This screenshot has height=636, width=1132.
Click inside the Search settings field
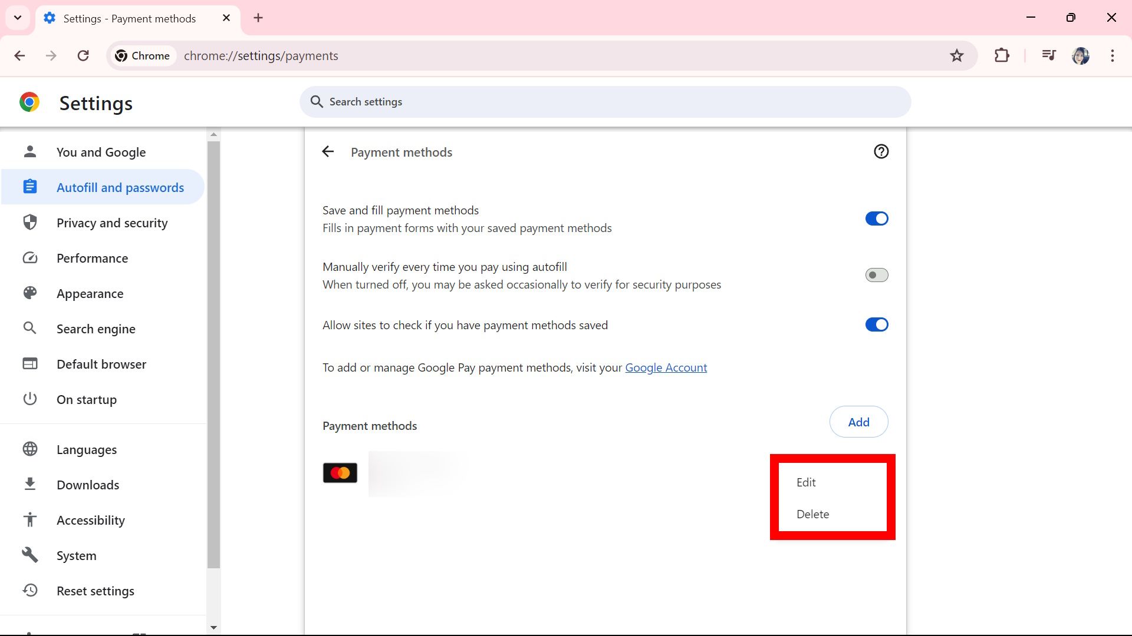[604, 101]
